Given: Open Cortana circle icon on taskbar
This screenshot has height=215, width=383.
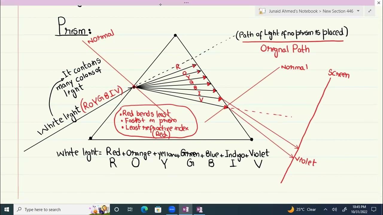Looking at the screenshot, I should pos(117,209).
